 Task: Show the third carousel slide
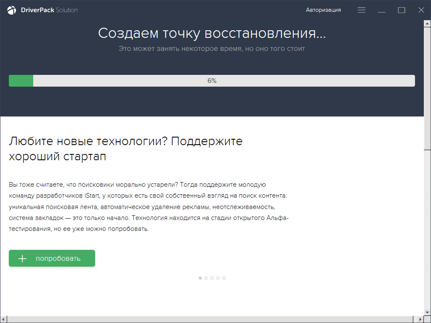pos(212,278)
